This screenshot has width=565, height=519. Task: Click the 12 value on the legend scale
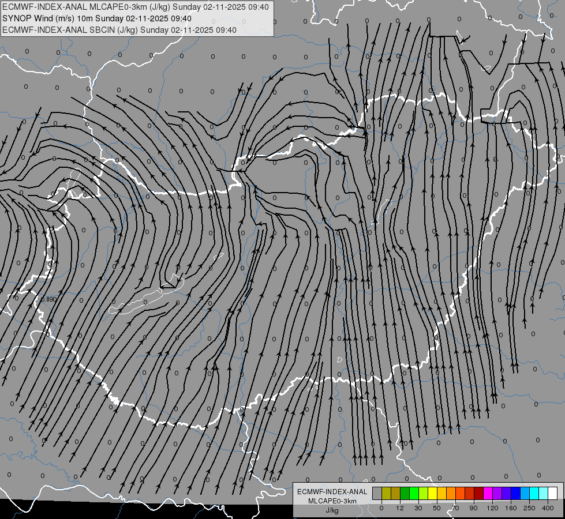(x=399, y=508)
